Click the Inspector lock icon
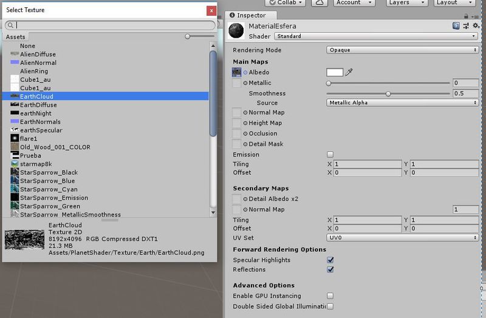This screenshot has width=486, height=318. [466, 16]
